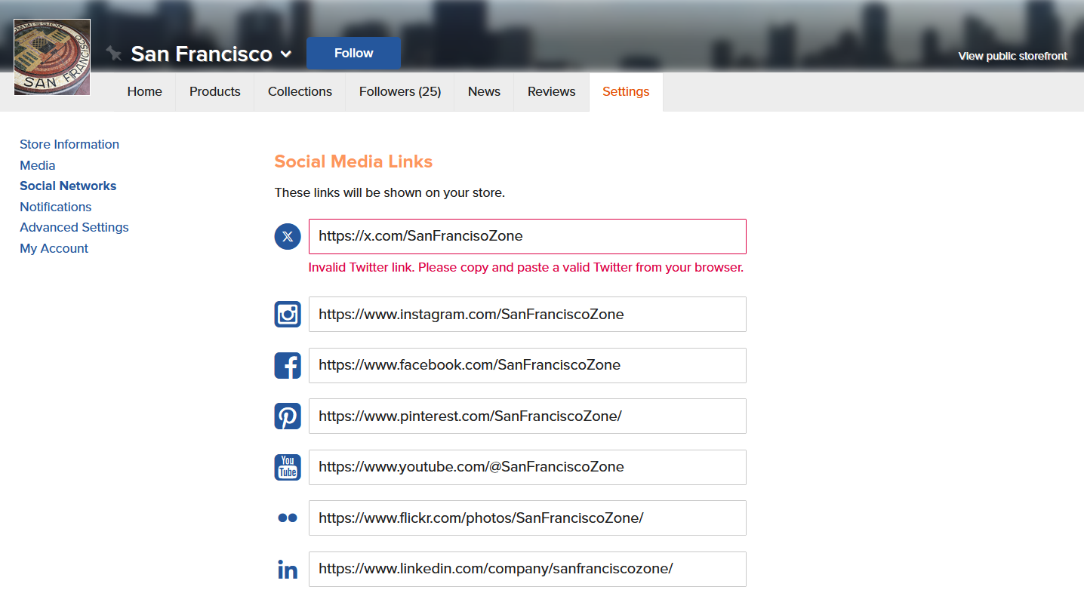Click the Facebook icon
Viewport: 1084px width, 596px height.
click(288, 365)
